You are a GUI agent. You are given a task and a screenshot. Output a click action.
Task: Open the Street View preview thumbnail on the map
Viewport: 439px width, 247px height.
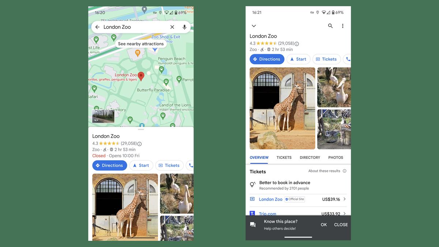point(103,116)
